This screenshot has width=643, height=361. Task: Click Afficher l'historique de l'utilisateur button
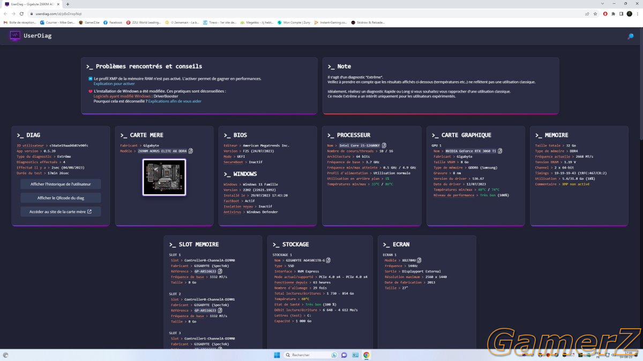[61, 184]
